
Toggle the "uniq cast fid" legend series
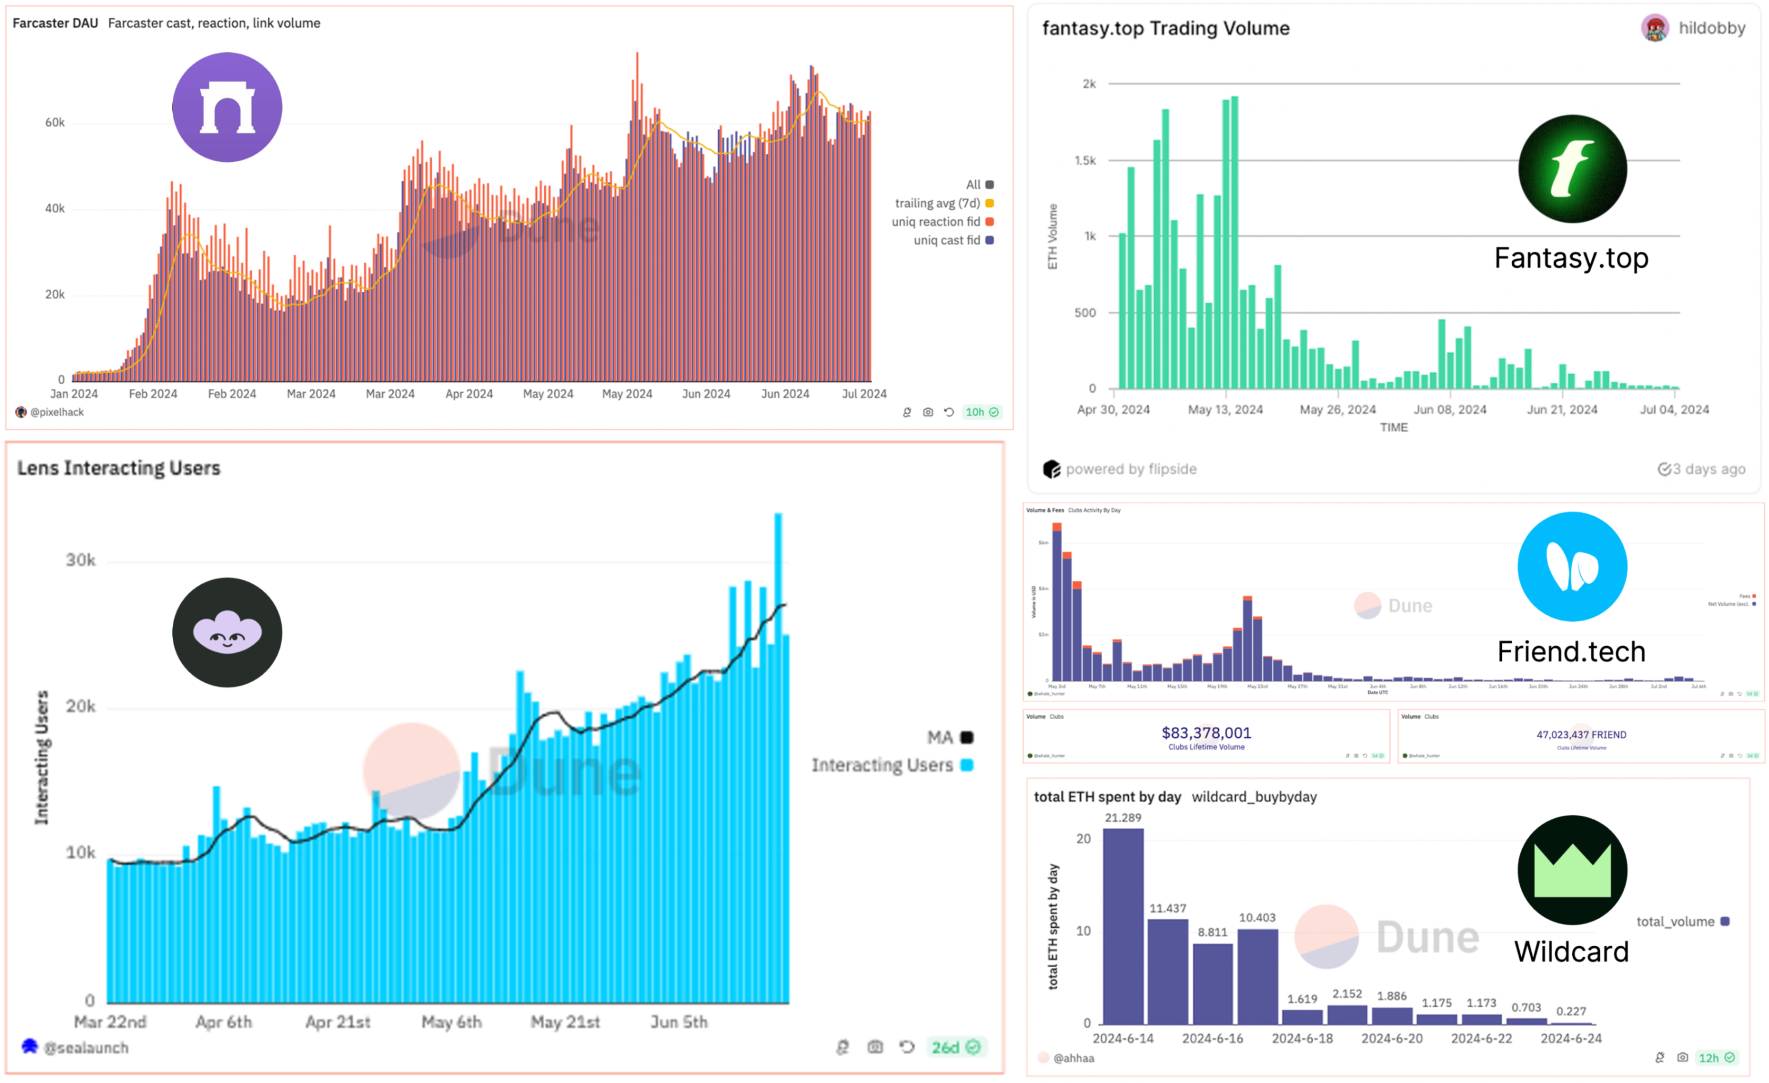pyautogui.click(x=953, y=240)
